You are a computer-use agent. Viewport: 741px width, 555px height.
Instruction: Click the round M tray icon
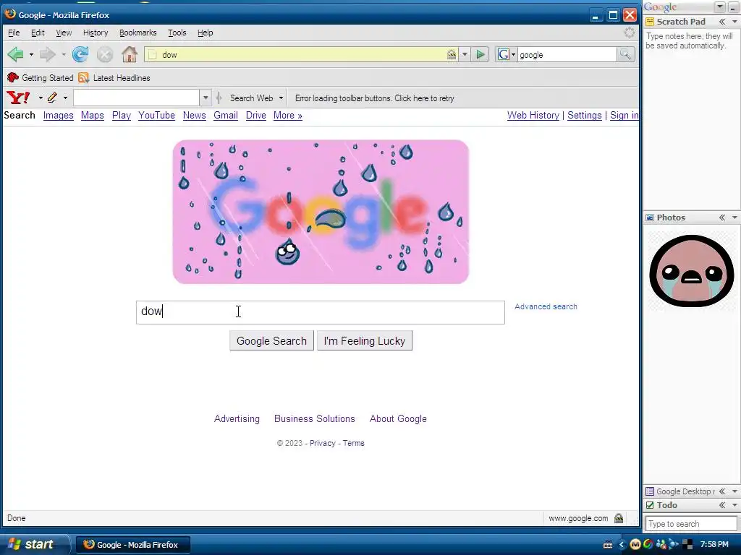click(635, 545)
